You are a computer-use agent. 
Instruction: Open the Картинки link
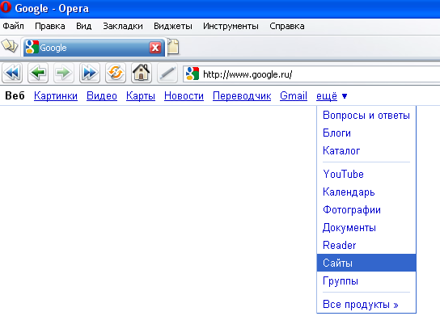pos(56,96)
